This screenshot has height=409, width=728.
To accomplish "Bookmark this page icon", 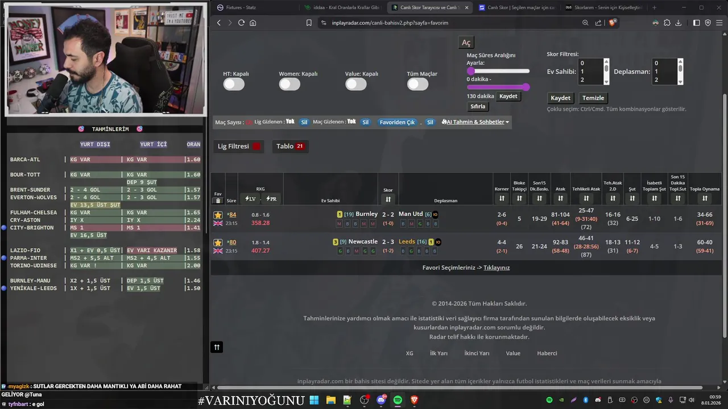I will coord(309,23).
